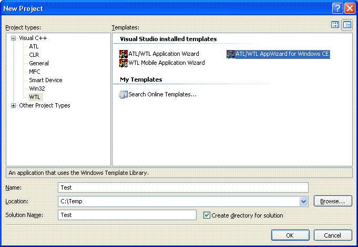Click the WTL Mobile Application Wizard label
The width and height of the screenshot is (358, 247).
167,63
